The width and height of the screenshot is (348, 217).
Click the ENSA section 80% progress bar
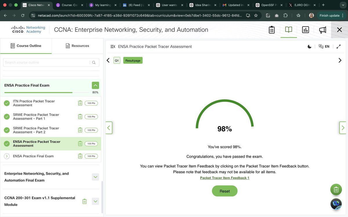[x=47, y=93]
